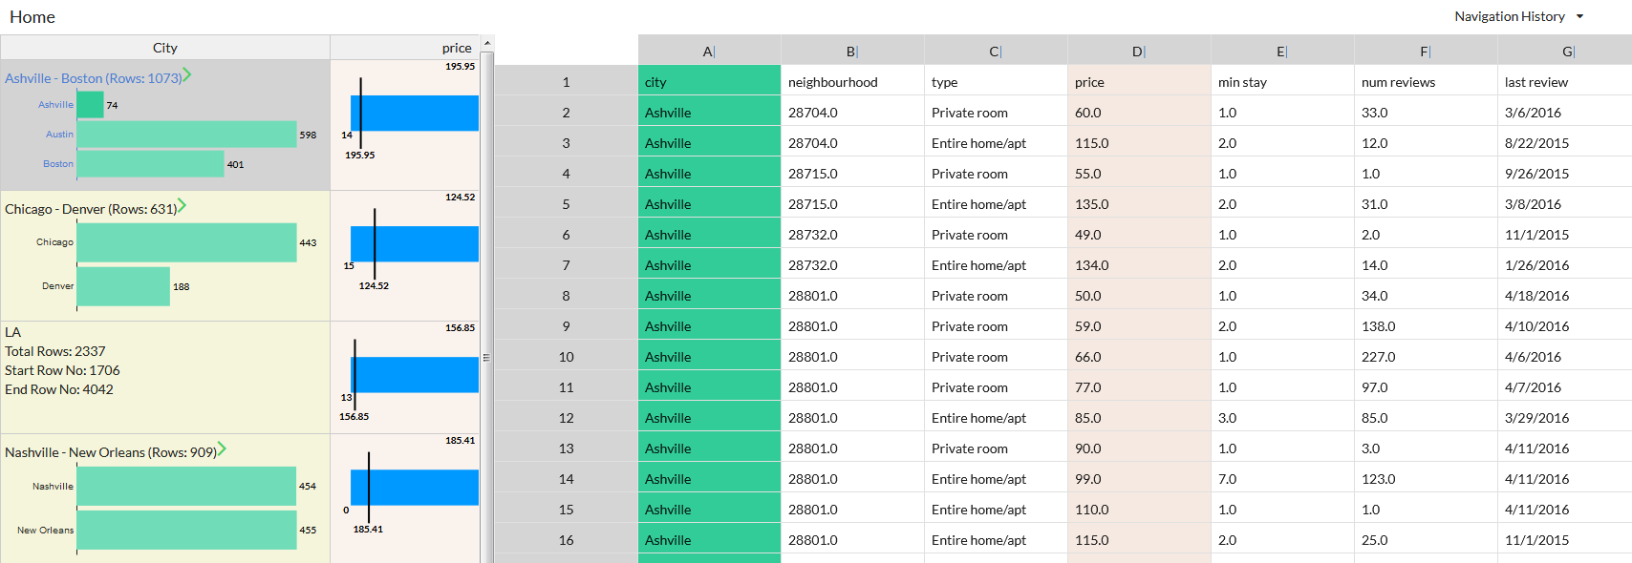
Task: Click the scroll up arrow in the left panel
Action: click(x=487, y=43)
